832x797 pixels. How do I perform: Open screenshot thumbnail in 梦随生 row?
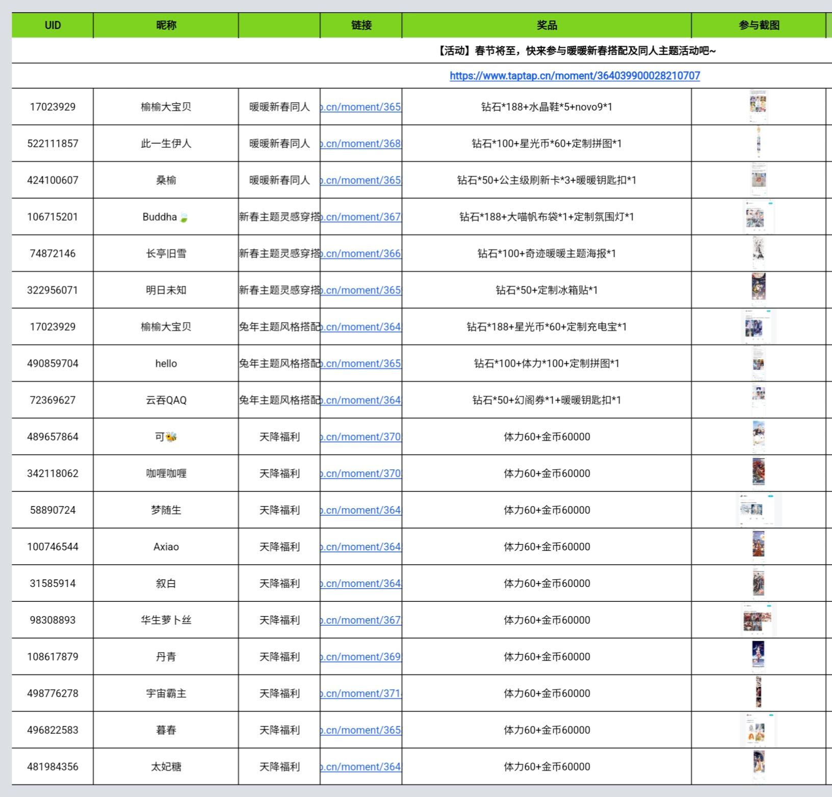759,510
